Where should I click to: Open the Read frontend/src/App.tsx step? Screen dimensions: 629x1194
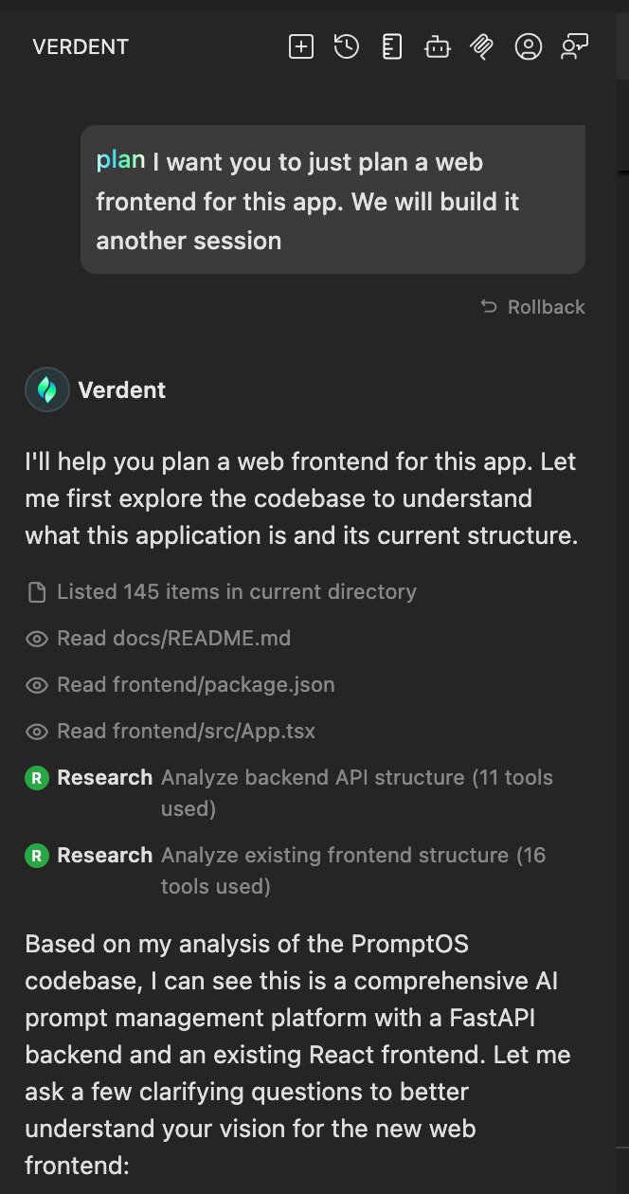click(186, 732)
